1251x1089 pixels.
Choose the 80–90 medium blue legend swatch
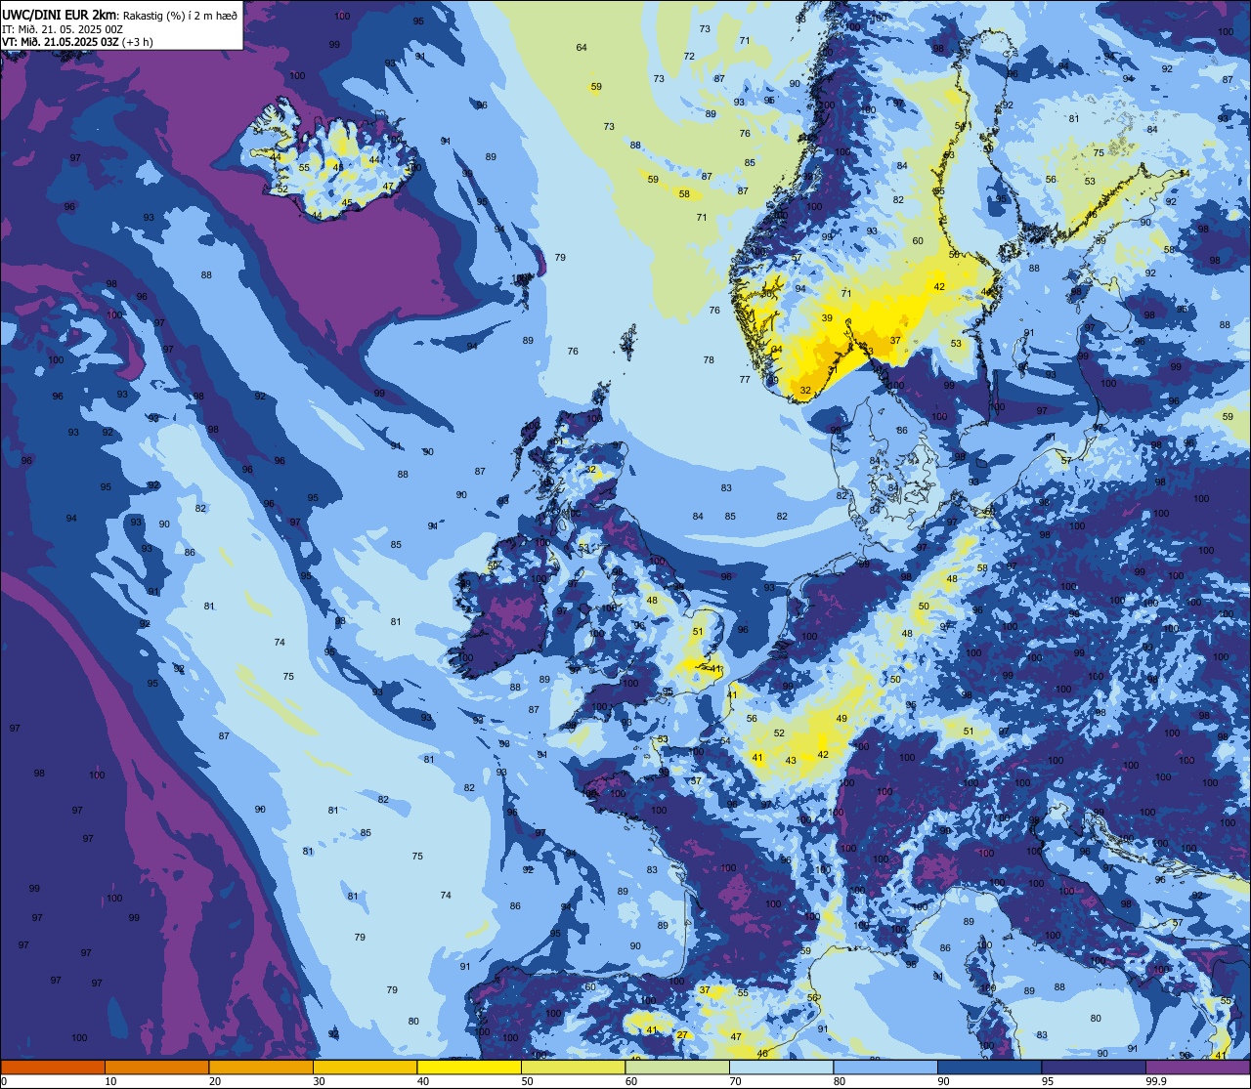click(885, 1067)
